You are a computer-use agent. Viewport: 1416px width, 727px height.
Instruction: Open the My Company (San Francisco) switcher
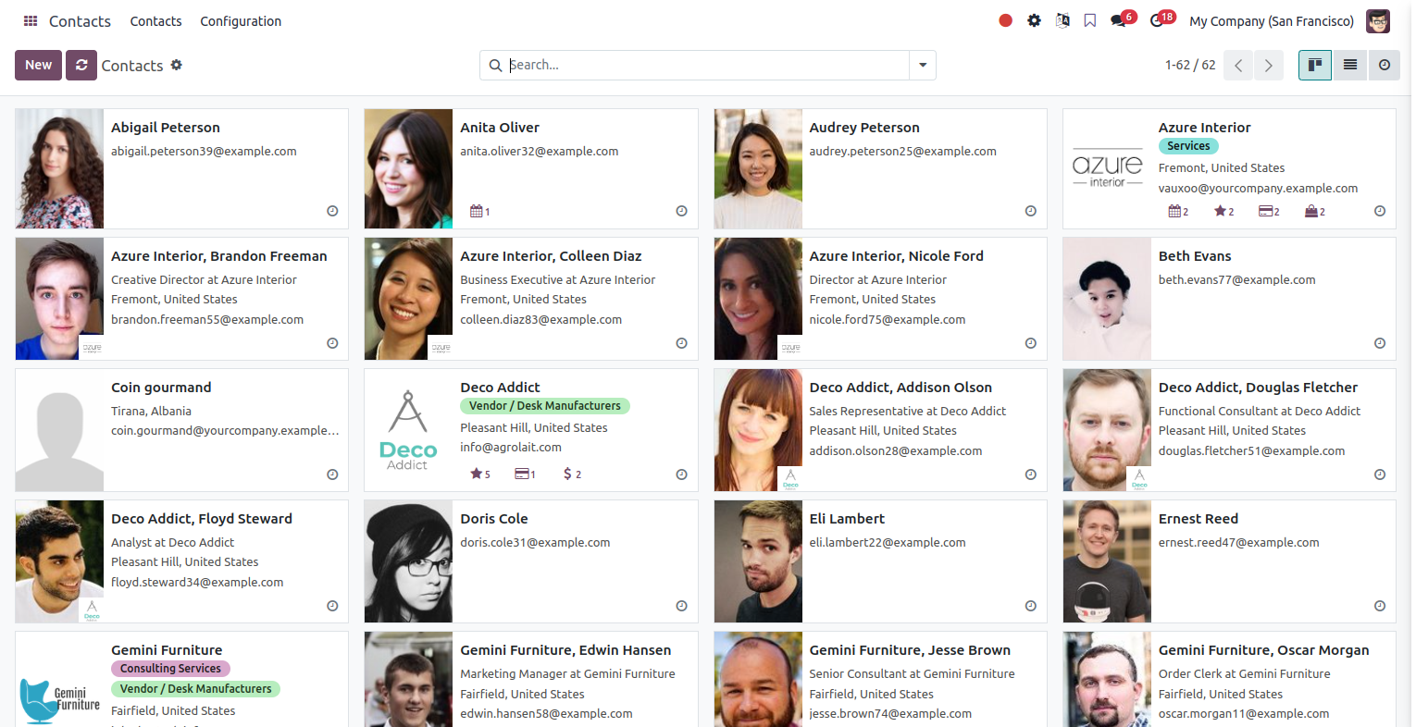coord(1272,20)
